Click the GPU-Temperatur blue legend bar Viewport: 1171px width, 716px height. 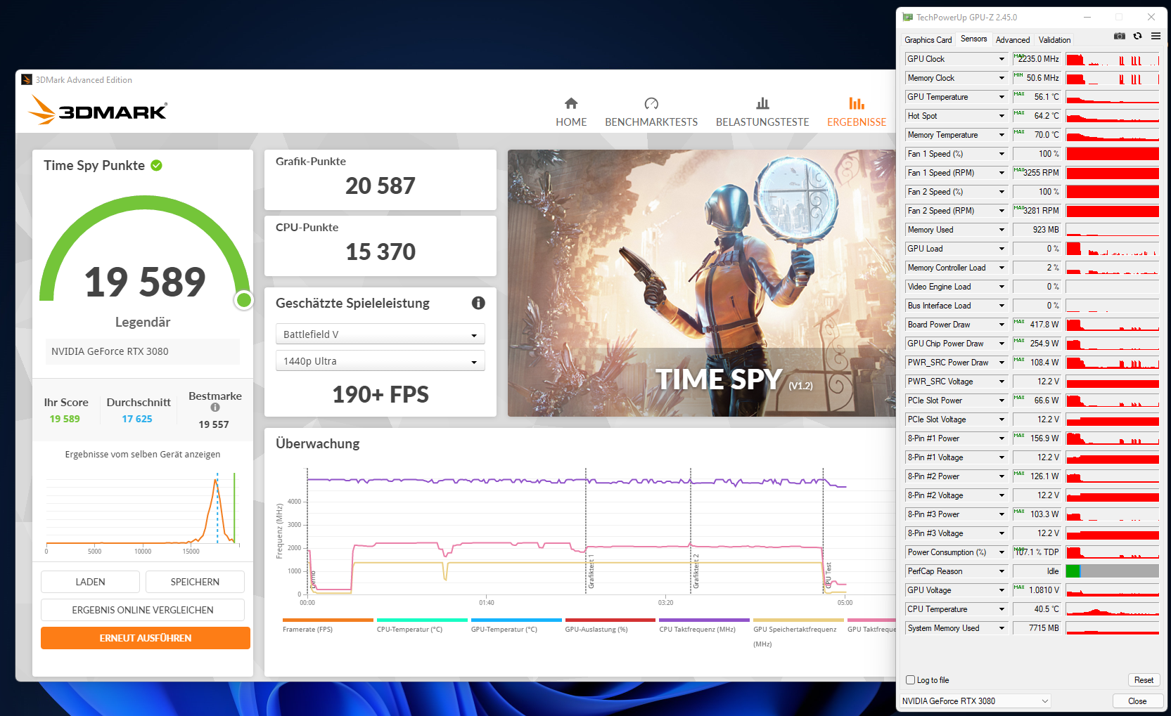click(516, 620)
